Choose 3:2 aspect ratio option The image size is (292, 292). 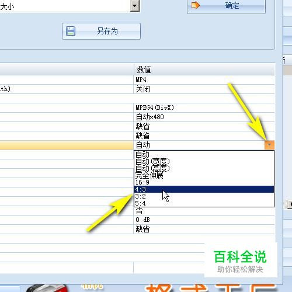click(x=204, y=196)
